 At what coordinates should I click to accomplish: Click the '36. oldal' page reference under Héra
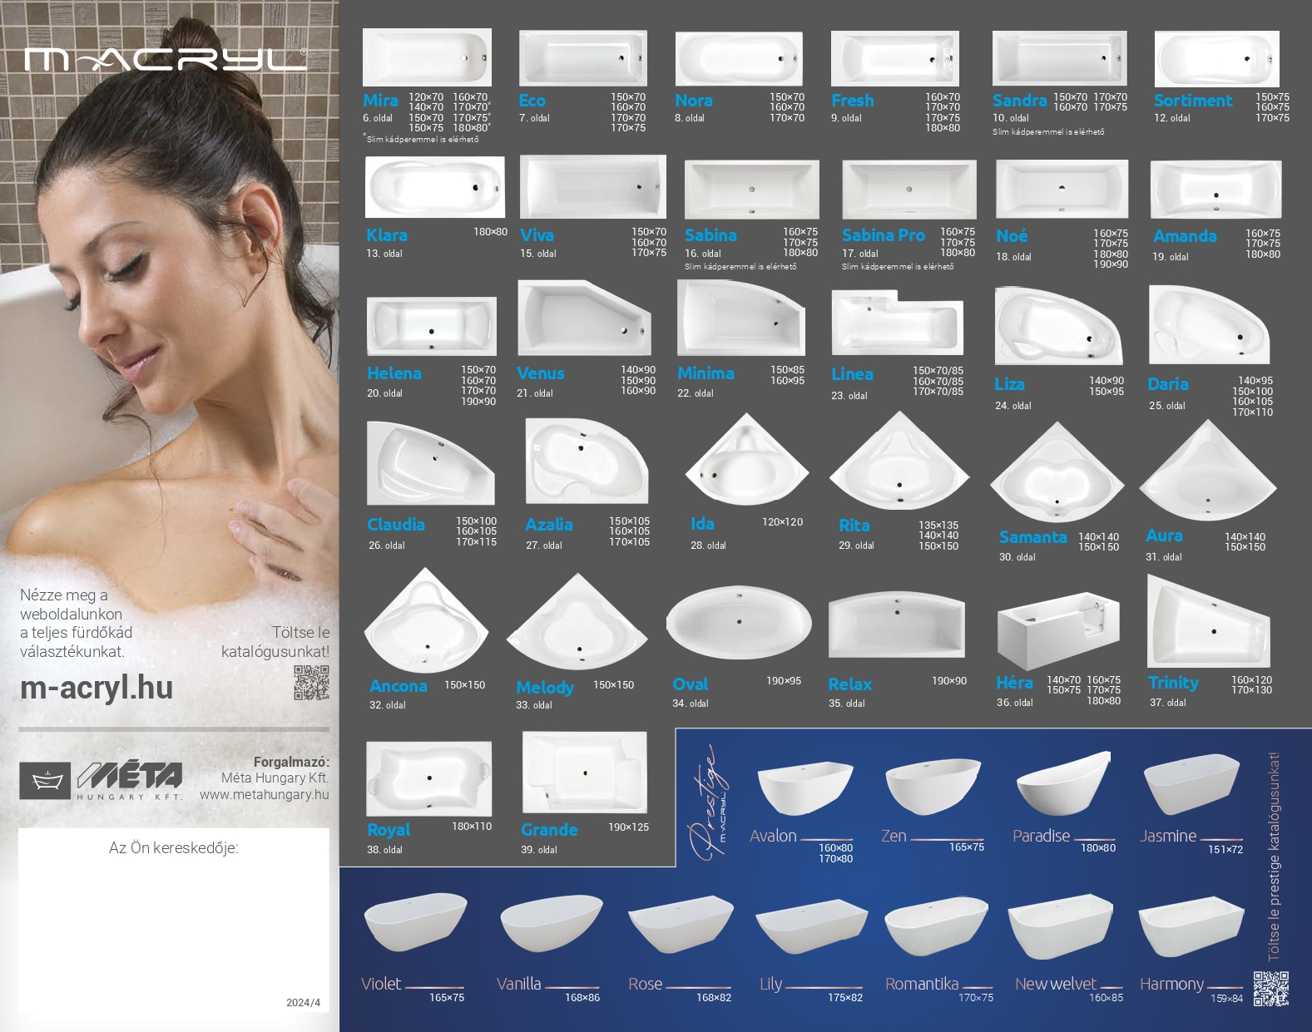pyautogui.click(x=1015, y=703)
